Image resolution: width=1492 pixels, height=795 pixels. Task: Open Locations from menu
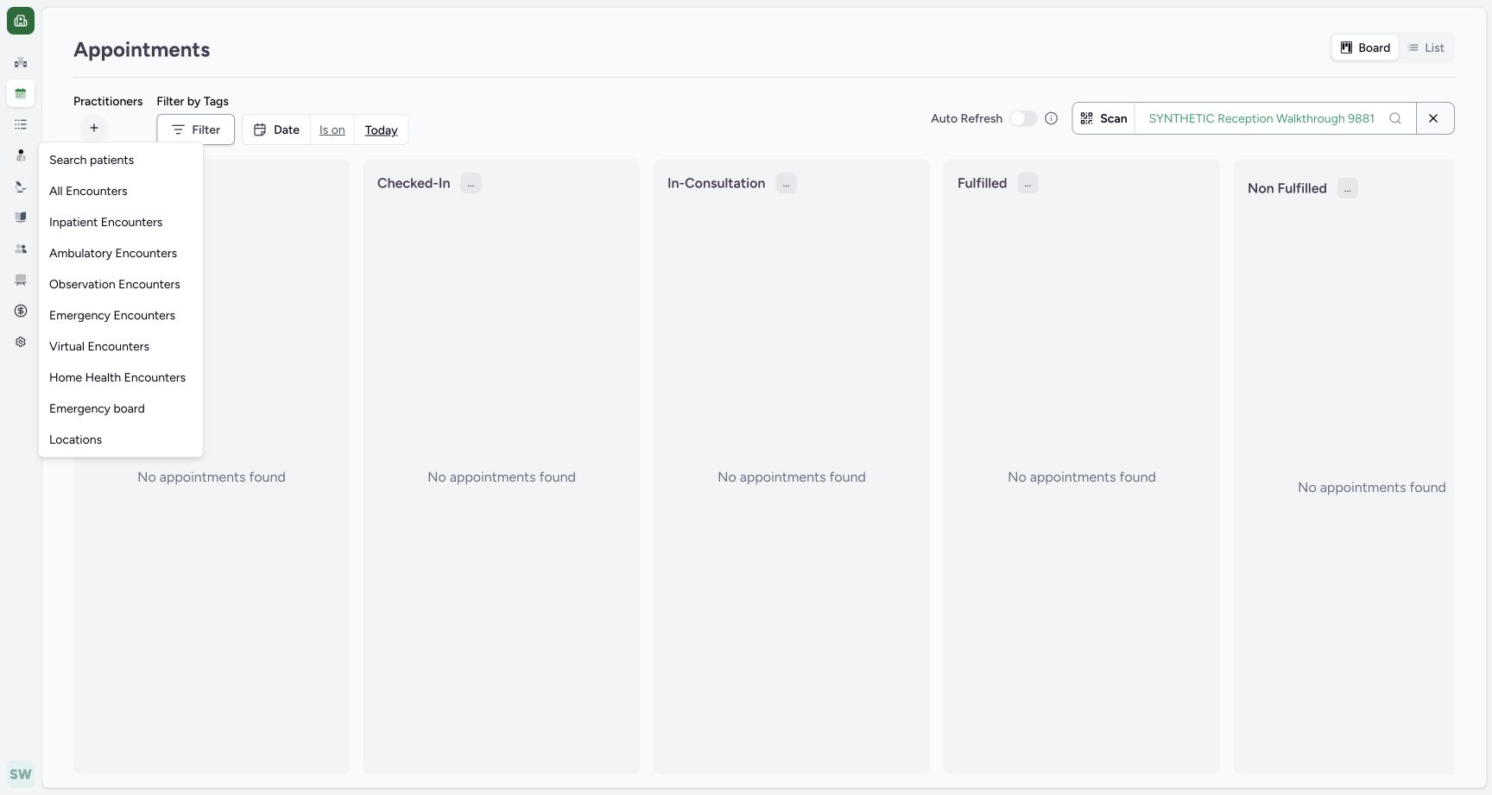[x=121, y=439]
